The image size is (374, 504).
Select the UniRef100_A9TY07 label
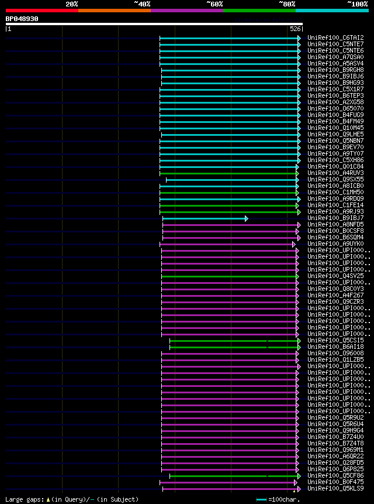335,153
